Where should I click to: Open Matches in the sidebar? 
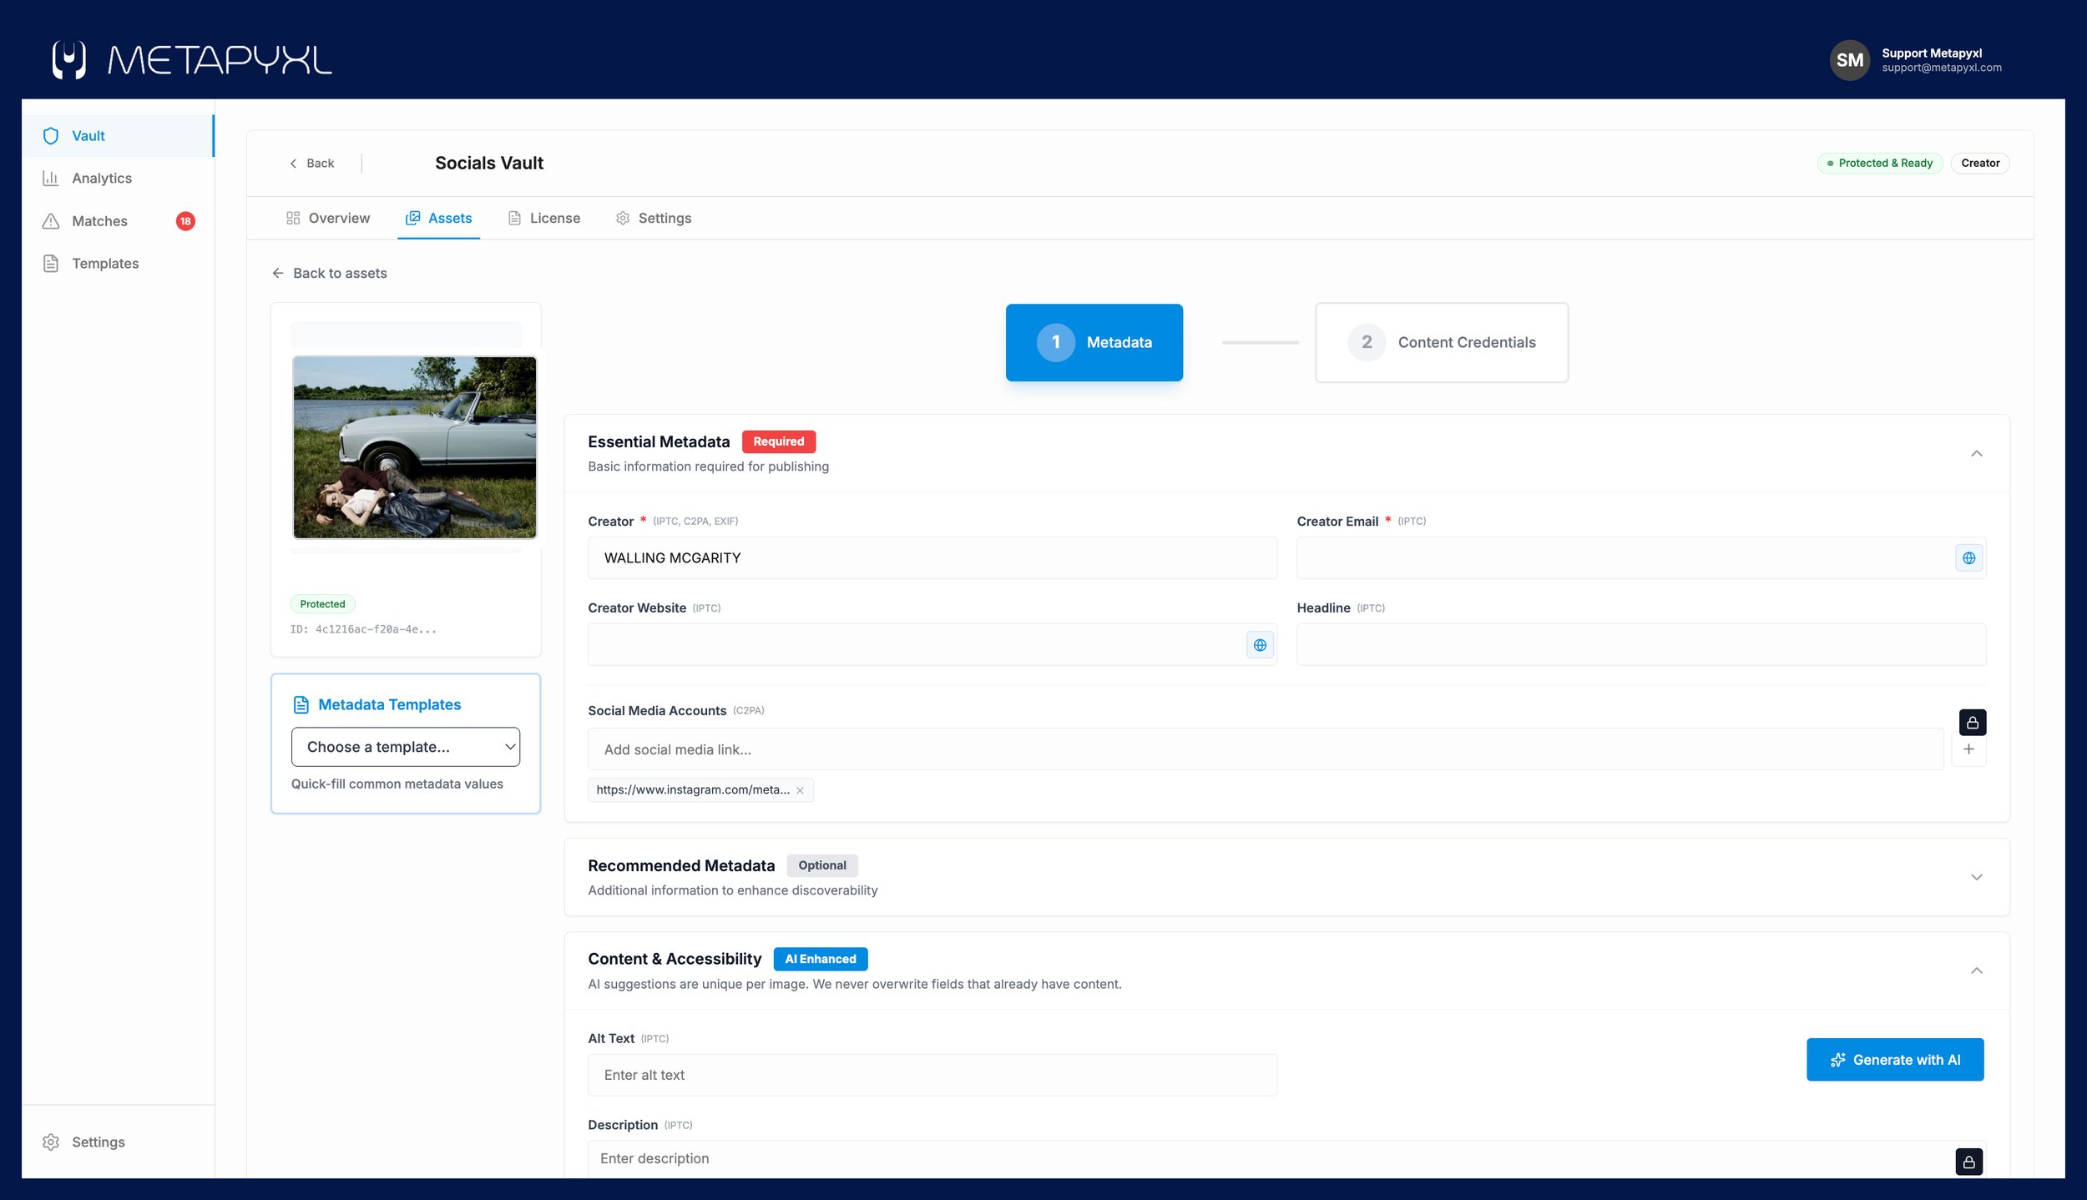tap(118, 221)
